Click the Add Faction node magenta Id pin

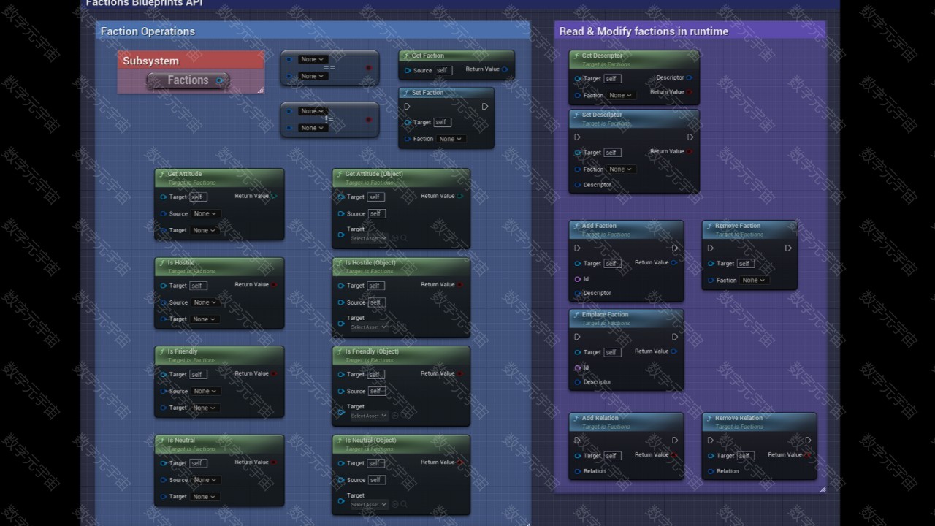578,279
